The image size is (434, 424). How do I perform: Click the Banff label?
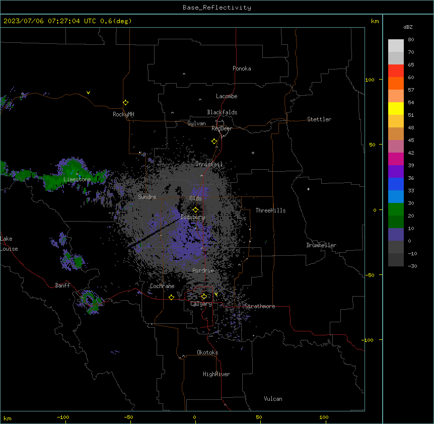(62, 286)
